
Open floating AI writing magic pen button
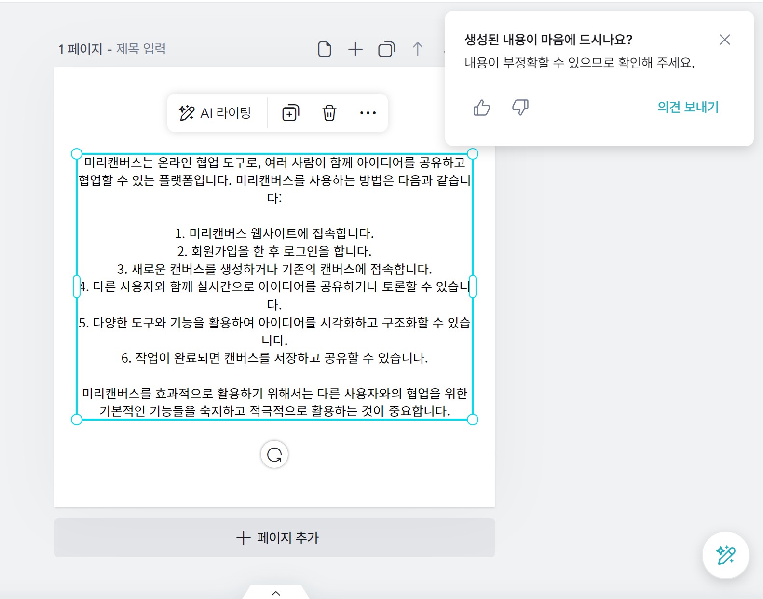click(x=725, y=555)
